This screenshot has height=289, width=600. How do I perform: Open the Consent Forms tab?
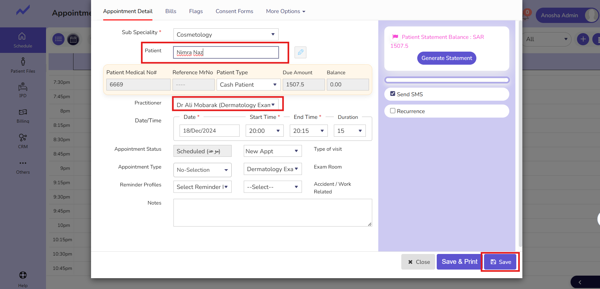[234, 11]
